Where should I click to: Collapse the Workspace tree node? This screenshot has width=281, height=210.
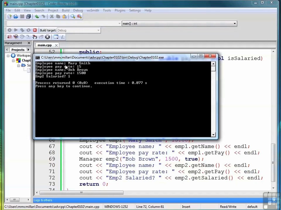pyautogui.click(x=8, y=56)
